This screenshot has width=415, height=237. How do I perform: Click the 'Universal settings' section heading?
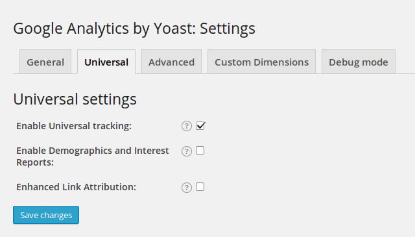(75, 99)
